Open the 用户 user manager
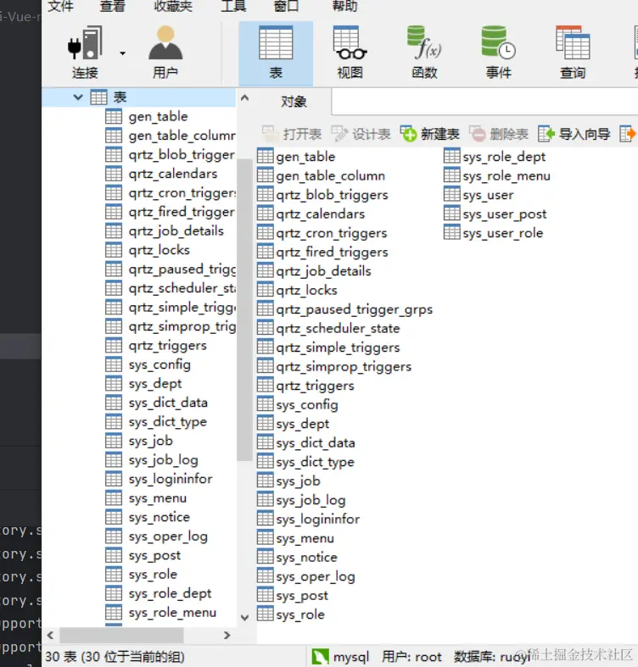This screenshot has height=667, width=638. (x=165, y=52)
